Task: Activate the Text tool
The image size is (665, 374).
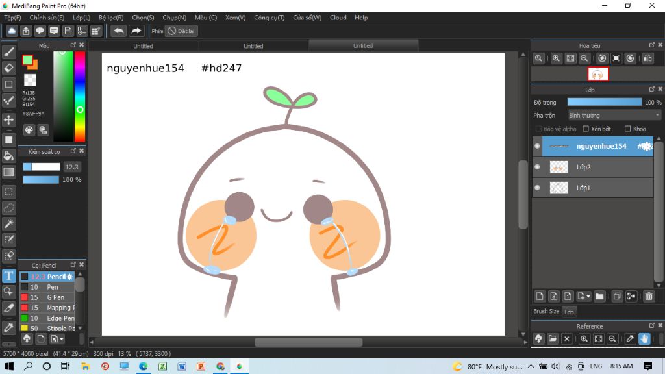Action: click(x=9, y=276)
